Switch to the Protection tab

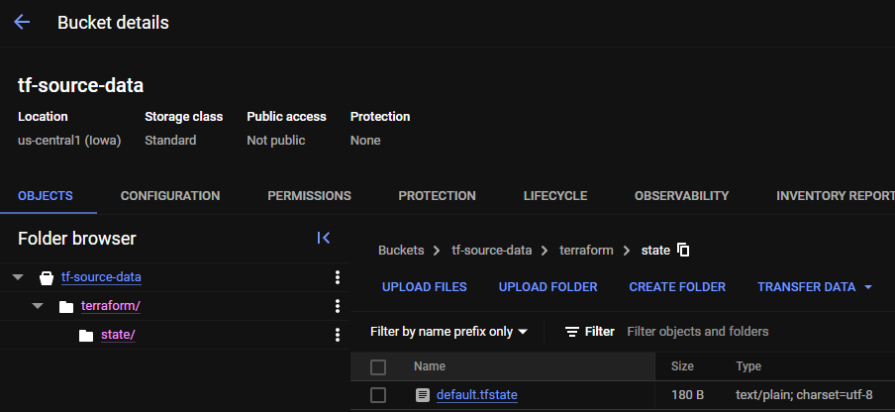point(437,196)
